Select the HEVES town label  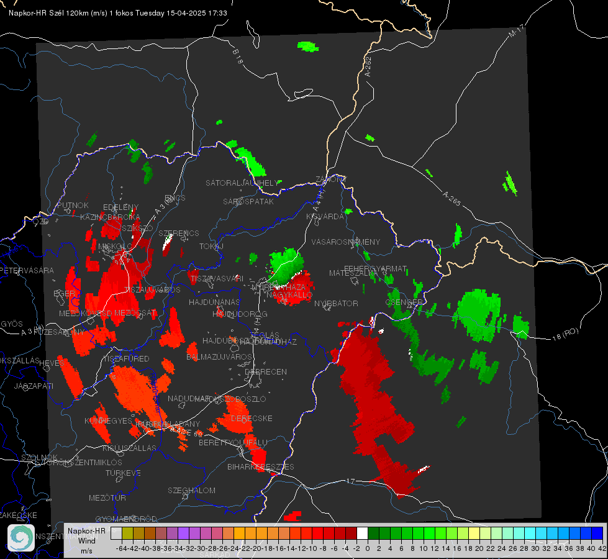[52, 363]
